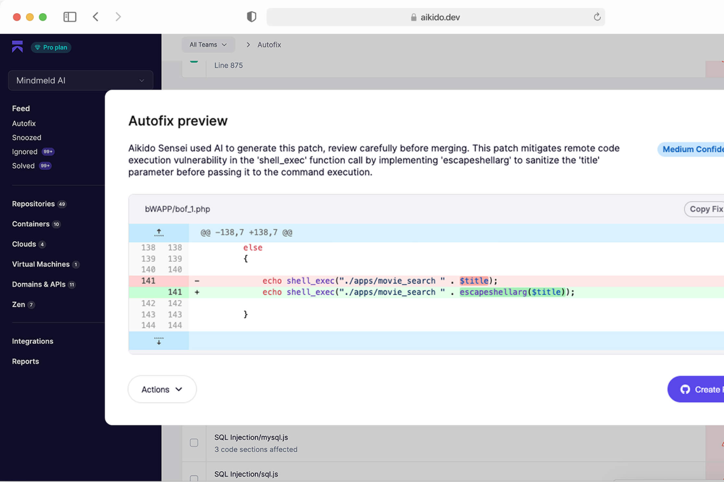
Task: Open the Mindmeld AI selector
Action: pos(80,80)
